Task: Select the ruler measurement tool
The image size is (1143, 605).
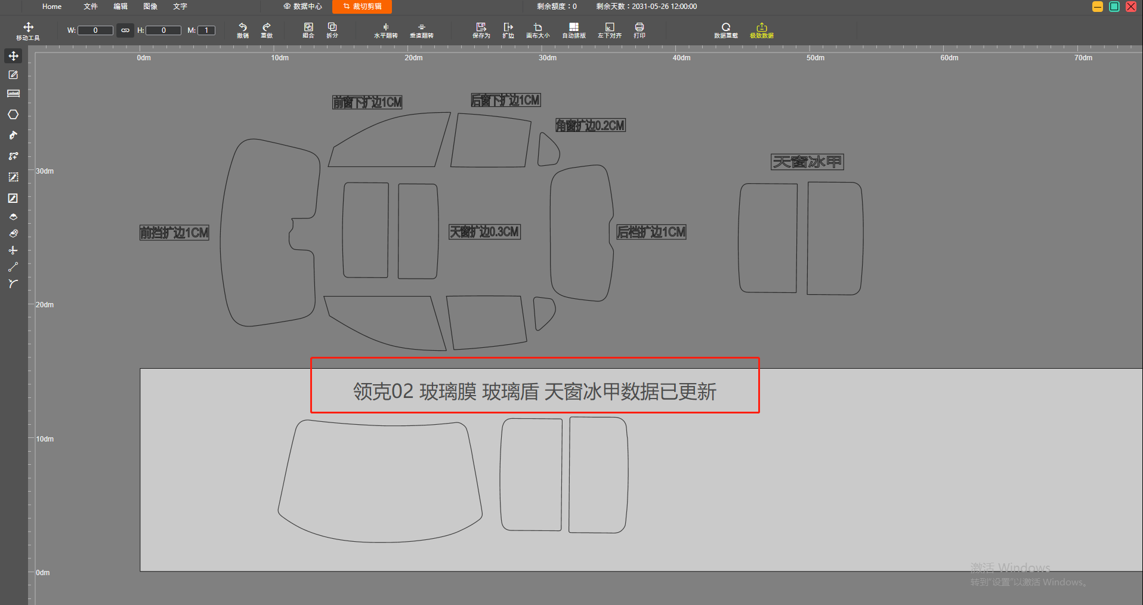Action: pos(13,94)
